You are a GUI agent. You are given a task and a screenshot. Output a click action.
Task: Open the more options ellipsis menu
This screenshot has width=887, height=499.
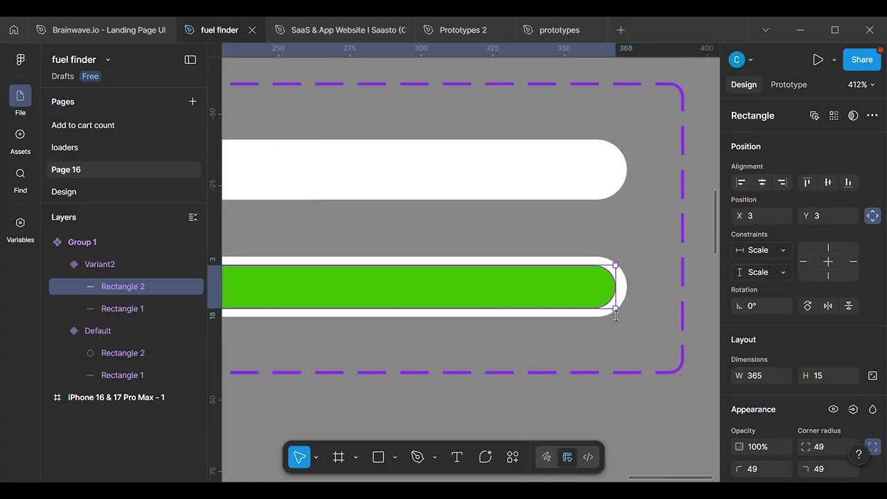pyautogui.click(x=872, y=116)
